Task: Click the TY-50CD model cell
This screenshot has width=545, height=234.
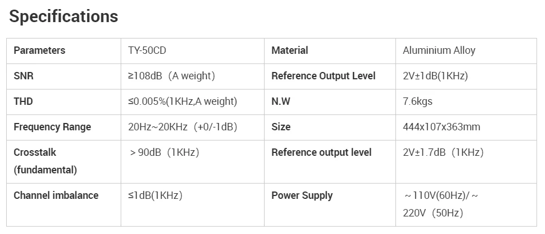Action: click(x=147, y=50)
